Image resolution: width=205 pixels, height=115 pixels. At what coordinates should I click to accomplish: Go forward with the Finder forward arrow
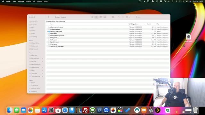(x=52, y=17)
